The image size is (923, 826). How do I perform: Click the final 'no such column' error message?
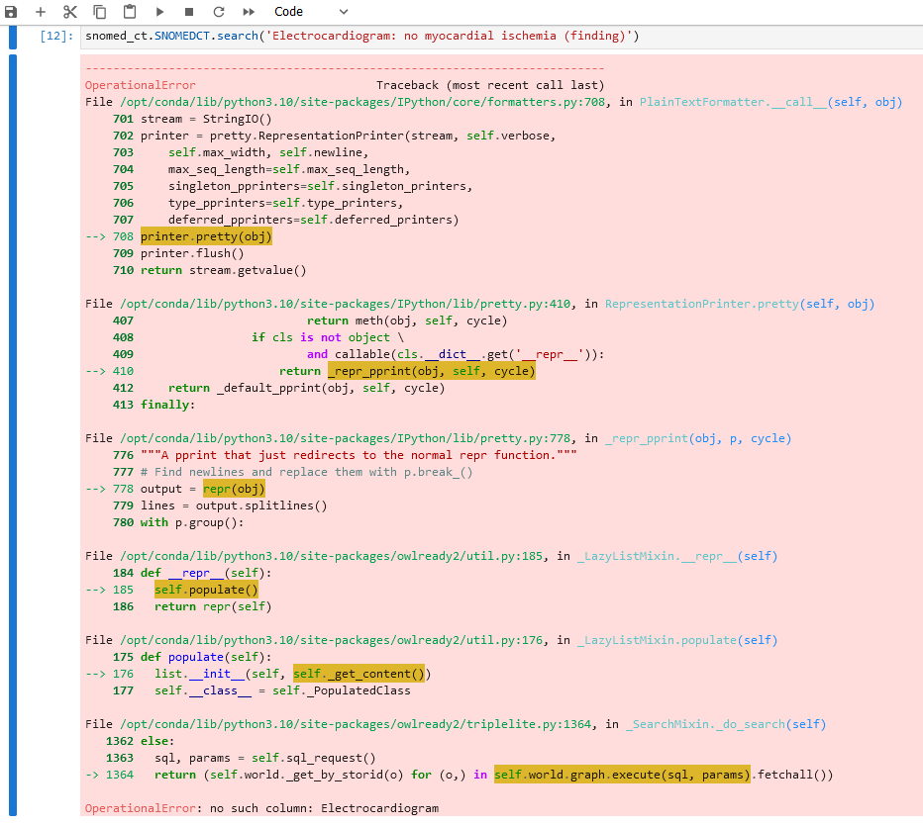click(x=261, y=808)
